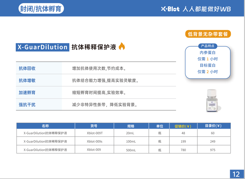This screenshot has height=179, width=245.
Task: Click 瓶 unit in the 20mL row
Action: [160, 133]
